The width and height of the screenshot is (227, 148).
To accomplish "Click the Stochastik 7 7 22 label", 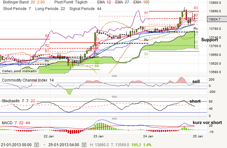I will tap(18, 101).
